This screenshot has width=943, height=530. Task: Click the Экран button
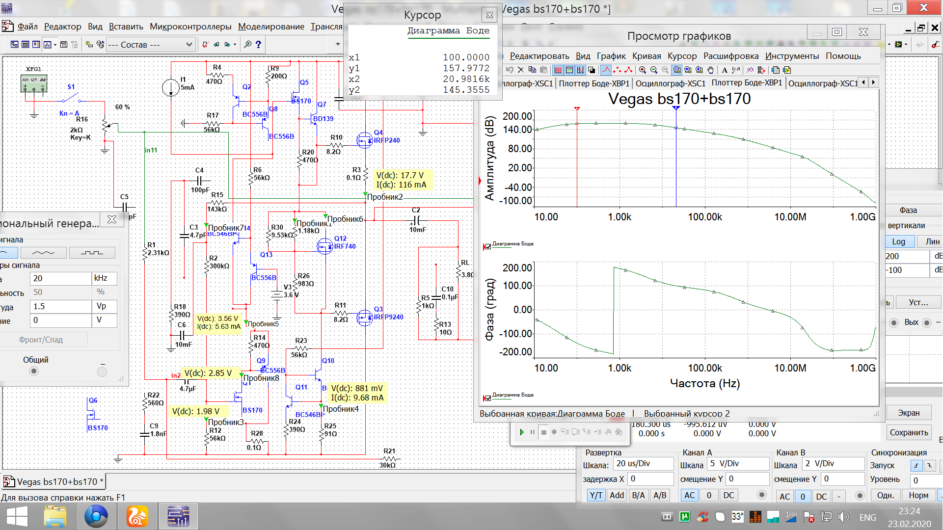(x=909, y=413)
